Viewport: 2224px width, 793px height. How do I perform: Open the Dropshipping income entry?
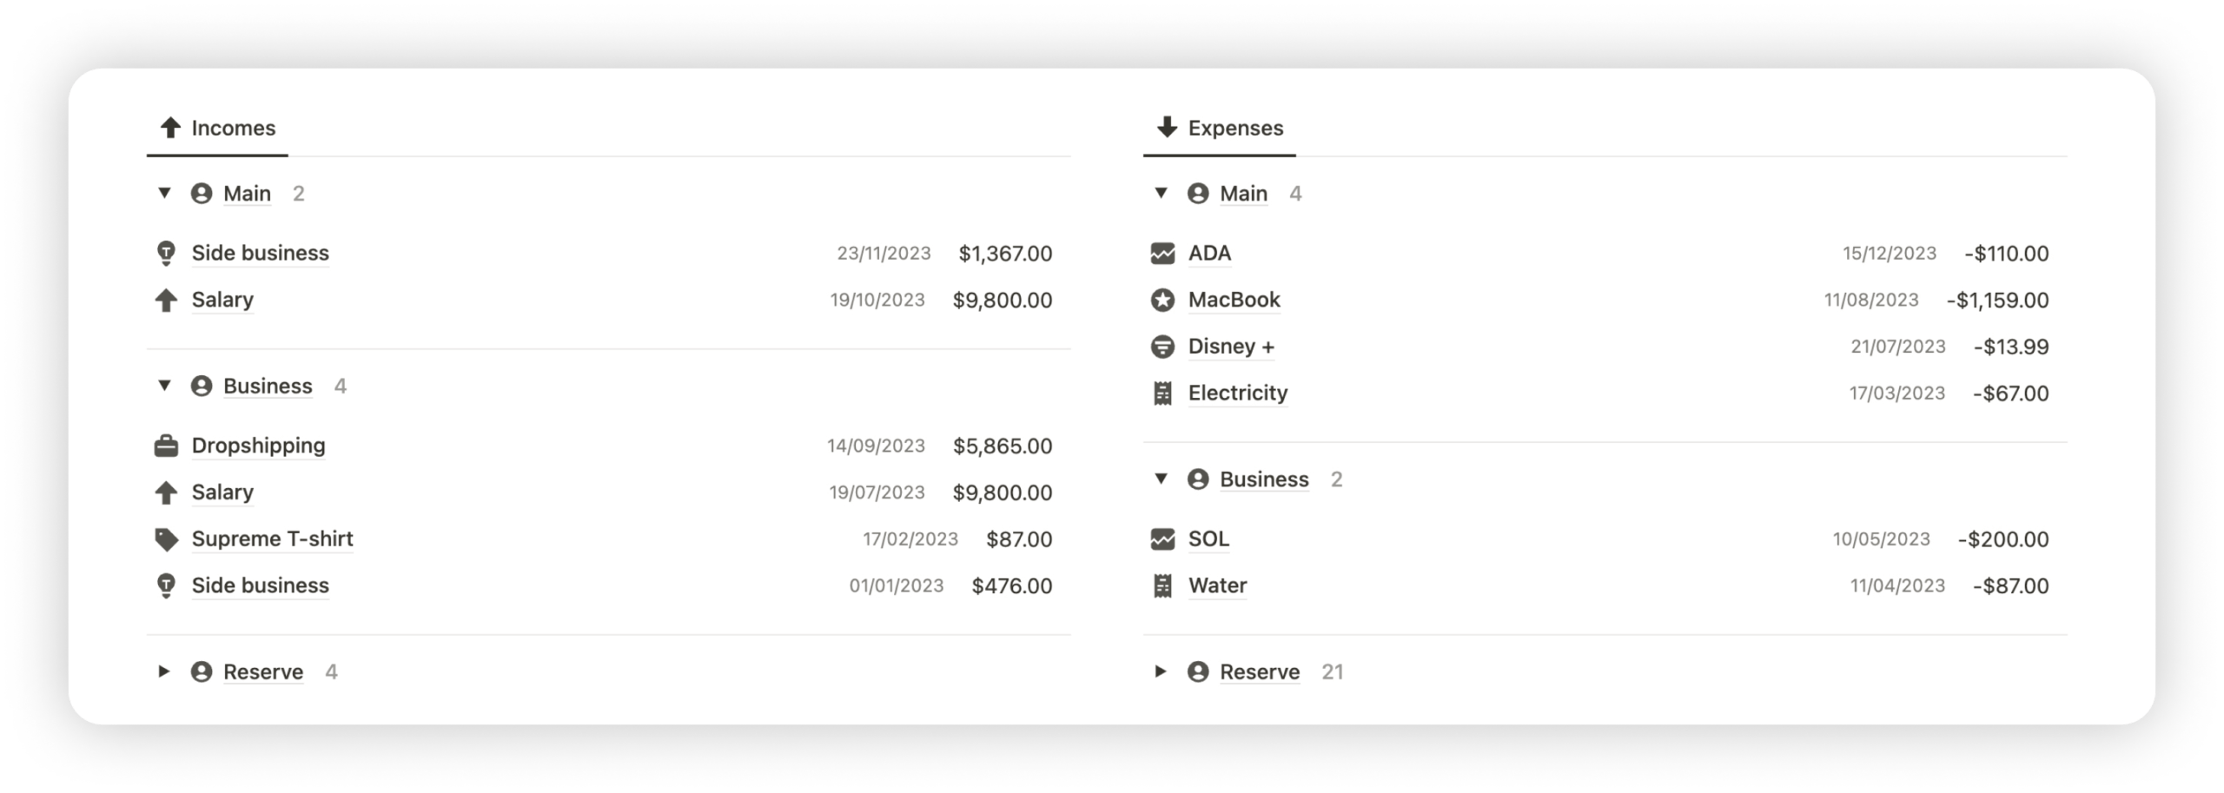258,446
